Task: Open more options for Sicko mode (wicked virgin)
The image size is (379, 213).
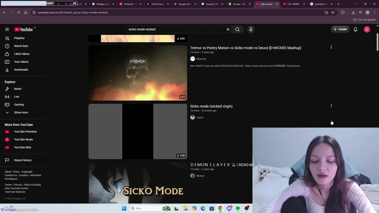Action: point(331,106)
